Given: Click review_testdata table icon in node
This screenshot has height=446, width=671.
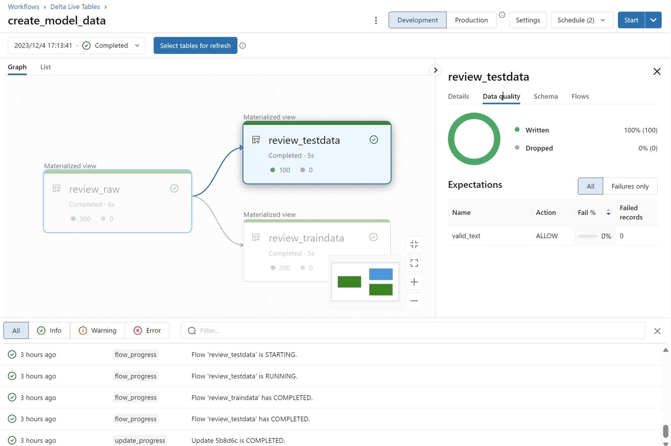Looking at the screenshot, I should coord(256,140).
